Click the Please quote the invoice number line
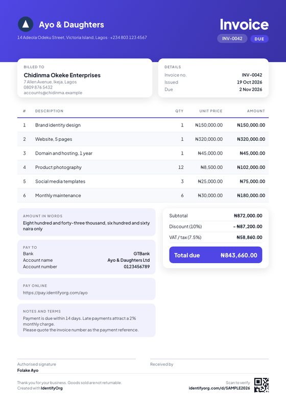This screenshot has height=405, width=286. 81,330
